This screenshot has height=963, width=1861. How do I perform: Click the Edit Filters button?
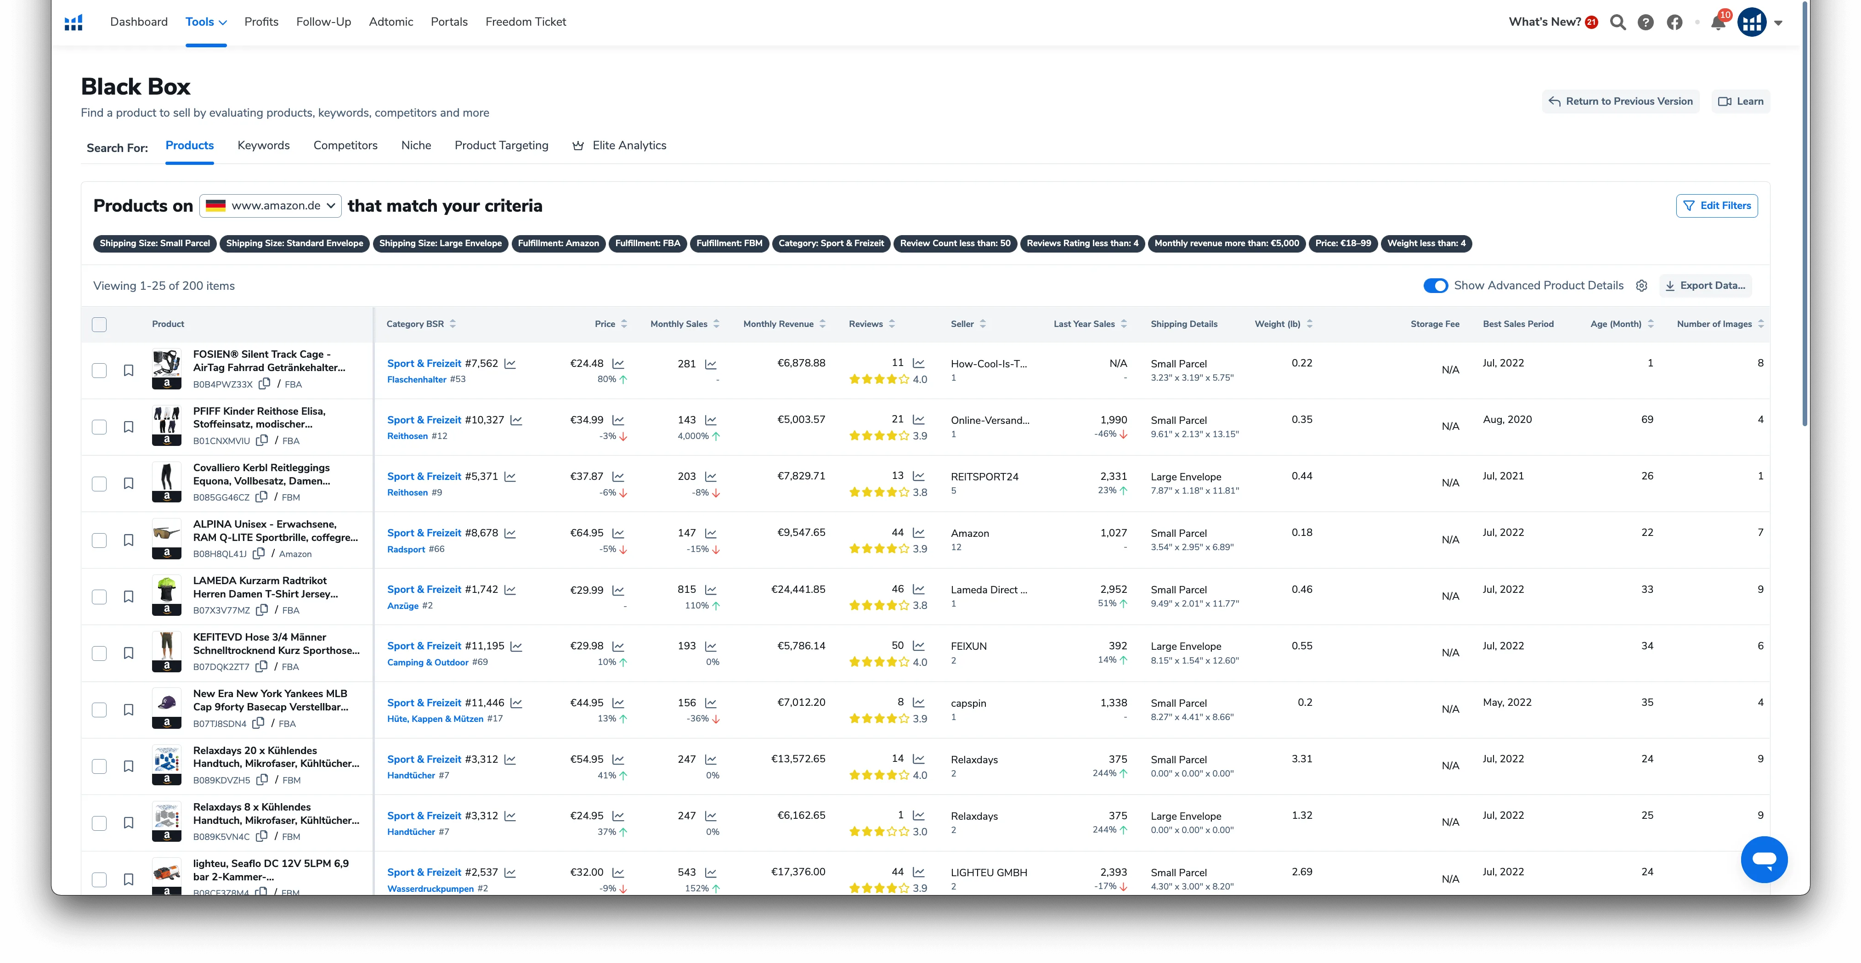click(x=1716, y=206)
